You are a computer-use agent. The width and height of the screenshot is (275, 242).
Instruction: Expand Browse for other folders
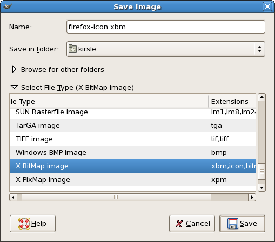coord(58,69)
